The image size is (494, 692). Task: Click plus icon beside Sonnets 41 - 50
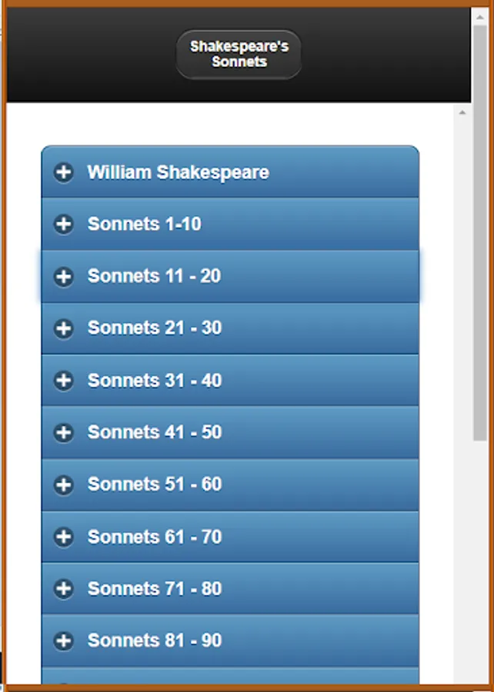click(x=64, y=432)
